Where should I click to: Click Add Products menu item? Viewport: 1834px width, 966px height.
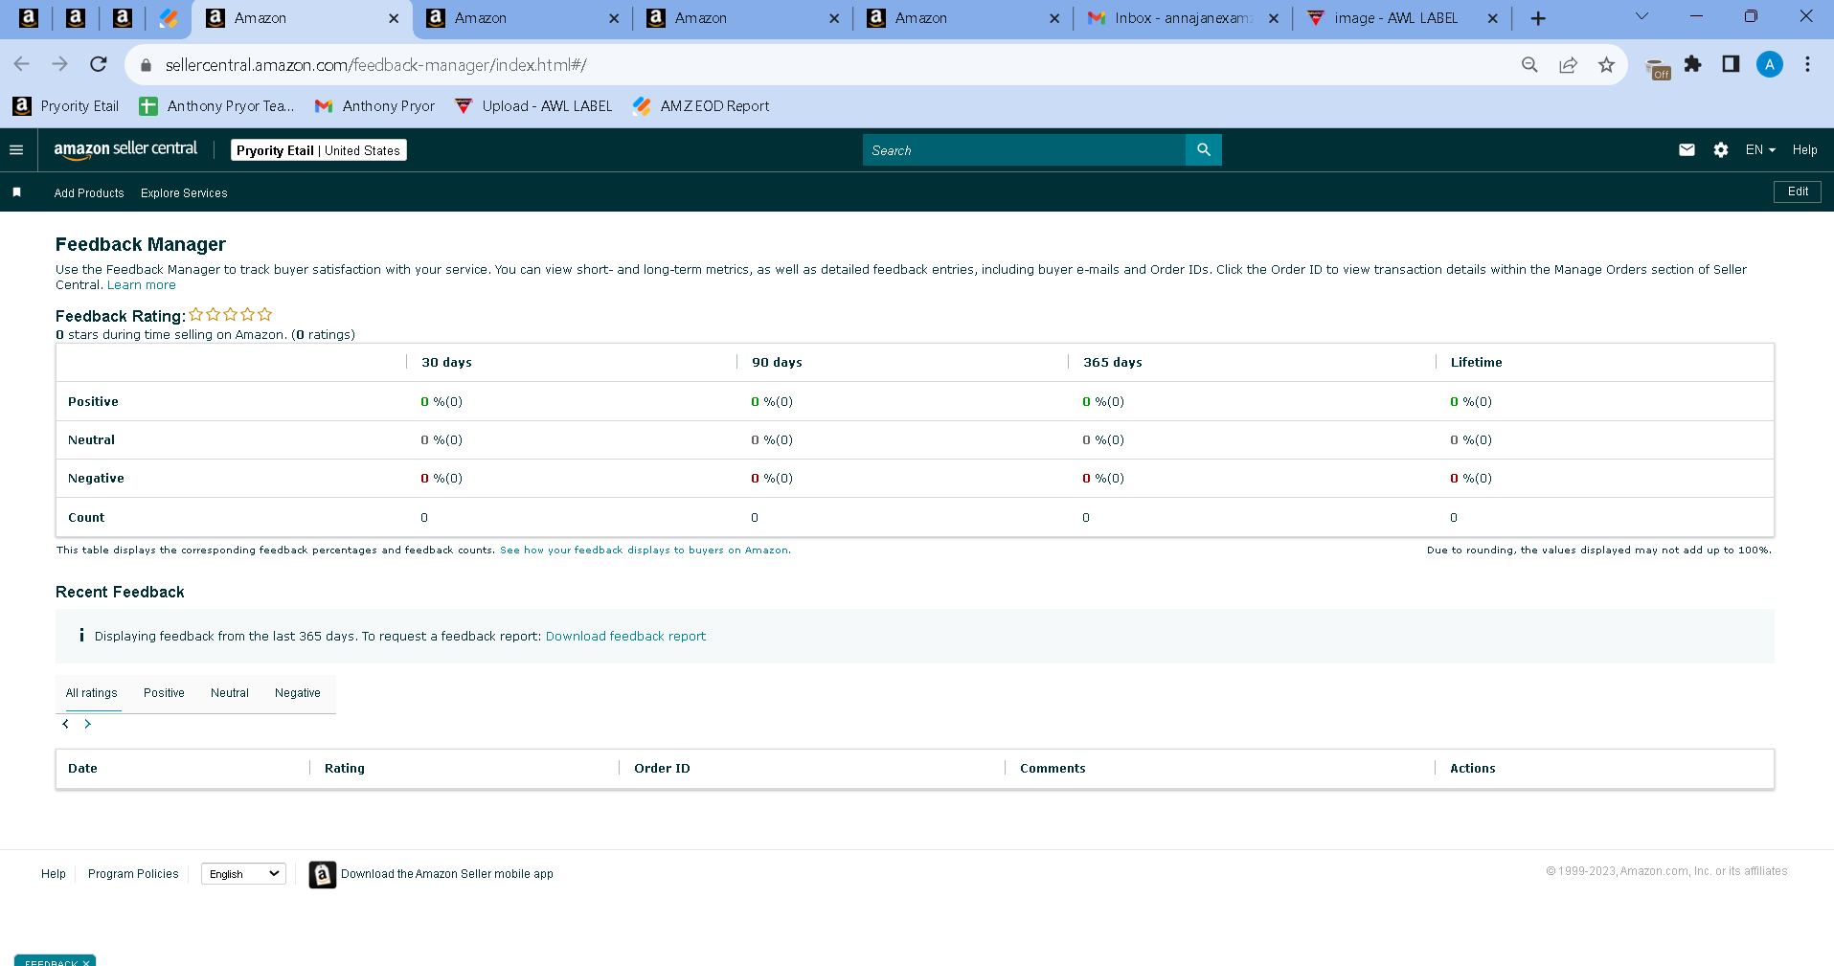pos(89,193)
